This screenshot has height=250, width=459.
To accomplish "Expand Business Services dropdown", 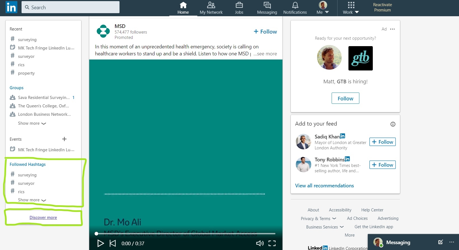I will [325, 227].
